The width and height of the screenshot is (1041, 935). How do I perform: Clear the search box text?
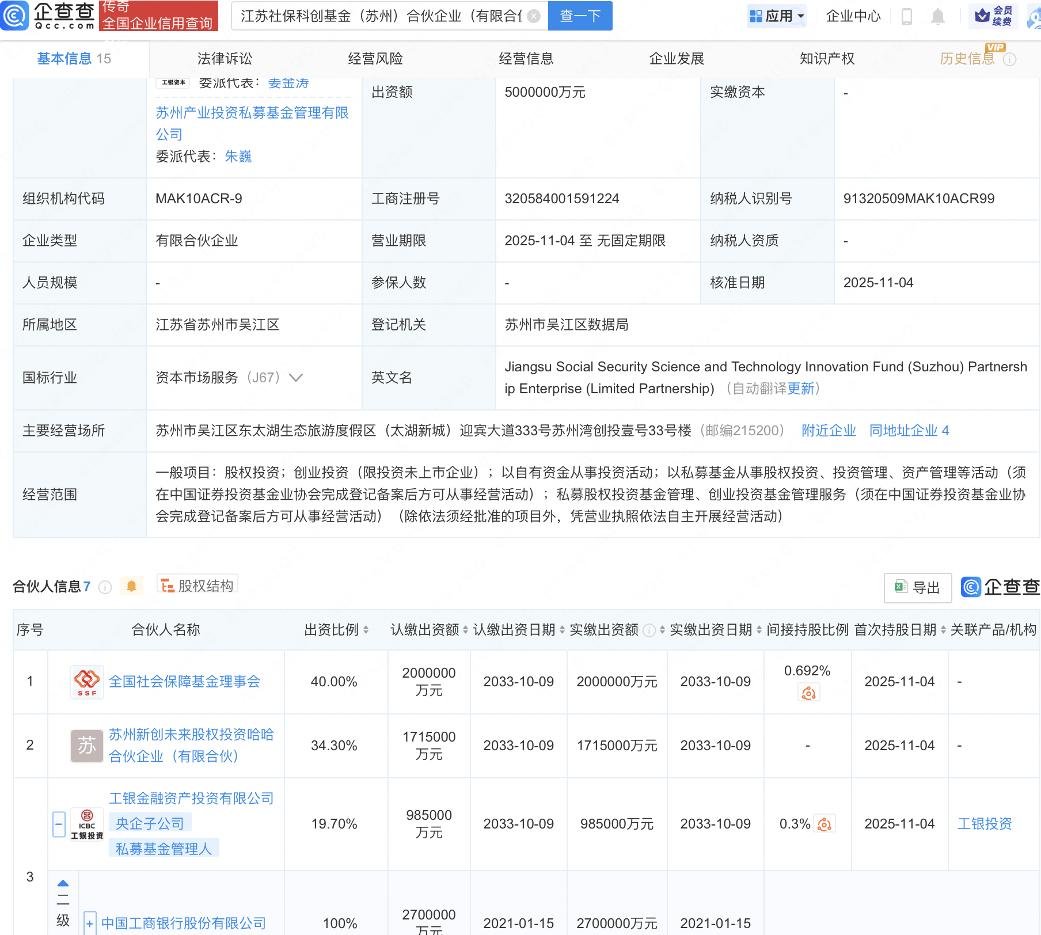[x=534, y=16]
